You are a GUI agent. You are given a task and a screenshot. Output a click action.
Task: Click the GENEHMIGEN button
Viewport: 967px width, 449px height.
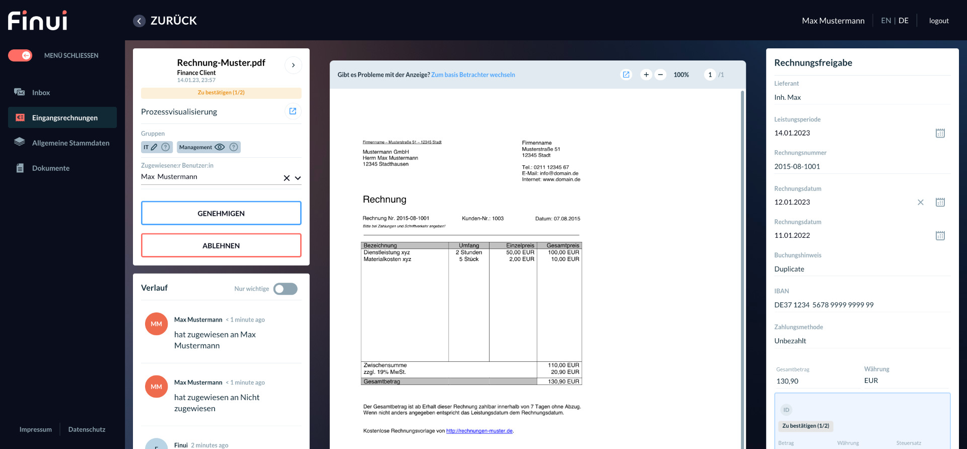[x=221, y=213]
